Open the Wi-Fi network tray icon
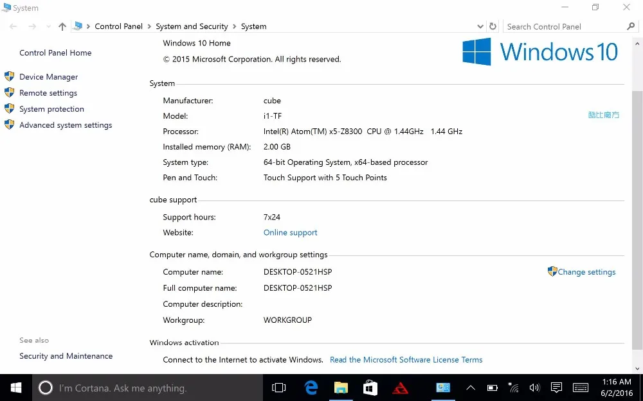 pyautogui.click(x=513, y=387)
